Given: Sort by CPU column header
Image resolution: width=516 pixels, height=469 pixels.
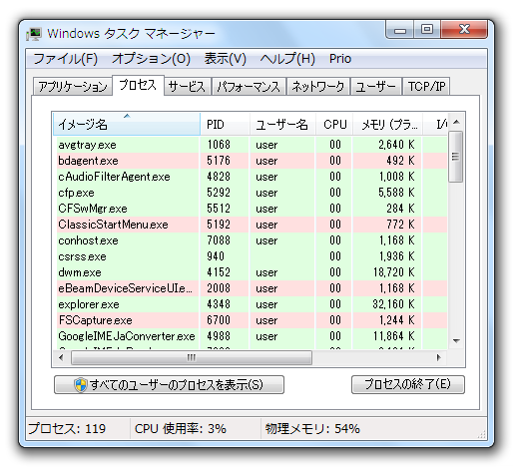Looking at the screenshot, I should pyautogui.click(x=334, y=125).
